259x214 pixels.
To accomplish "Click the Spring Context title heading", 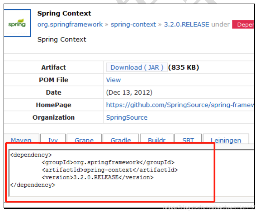I will [64, 13].
